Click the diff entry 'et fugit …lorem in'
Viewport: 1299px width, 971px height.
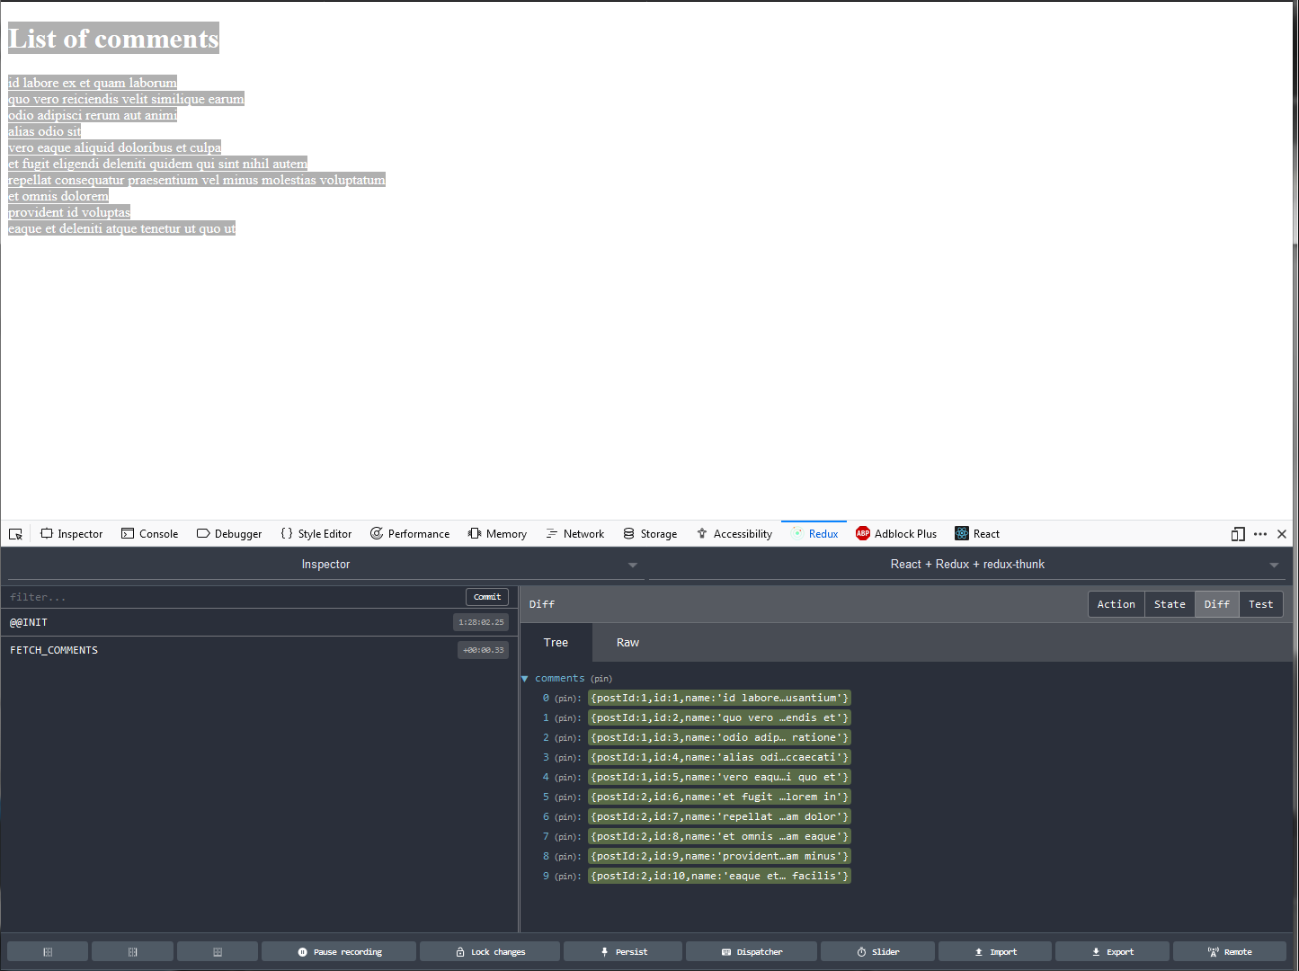click(719, 797)
